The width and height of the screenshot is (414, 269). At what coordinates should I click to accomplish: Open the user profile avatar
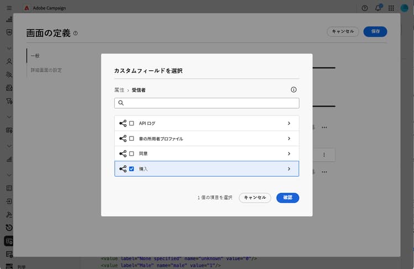pos(404,8)
